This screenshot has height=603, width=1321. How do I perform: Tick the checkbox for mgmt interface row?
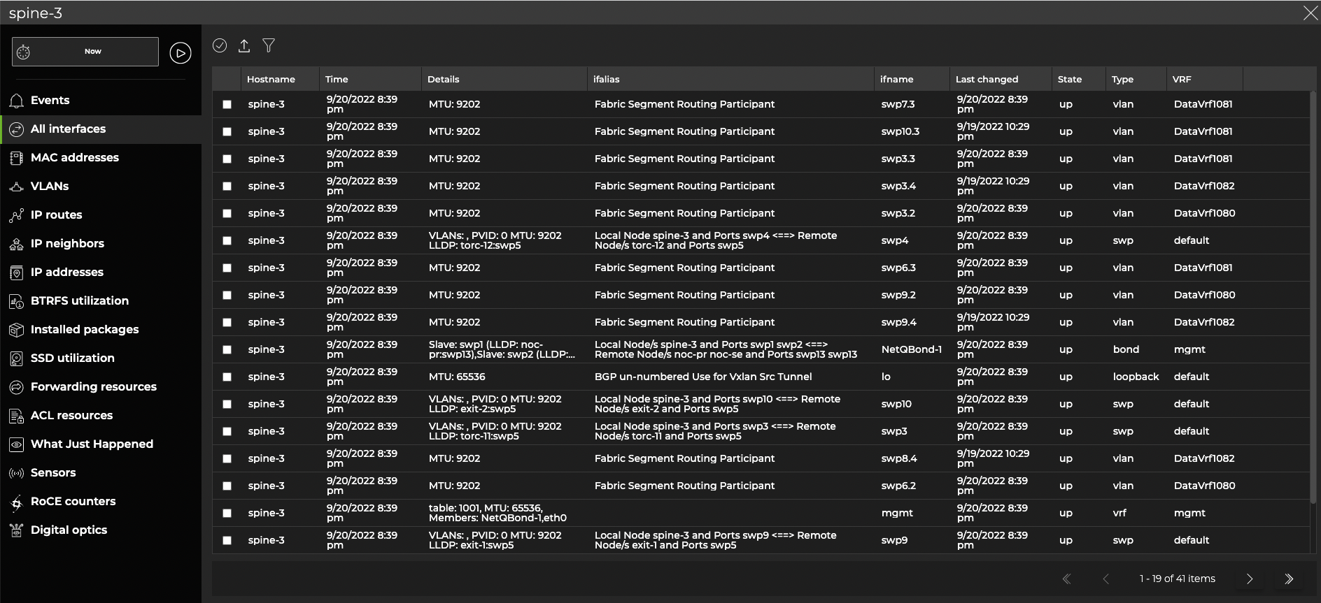click(x=227, y=513)
